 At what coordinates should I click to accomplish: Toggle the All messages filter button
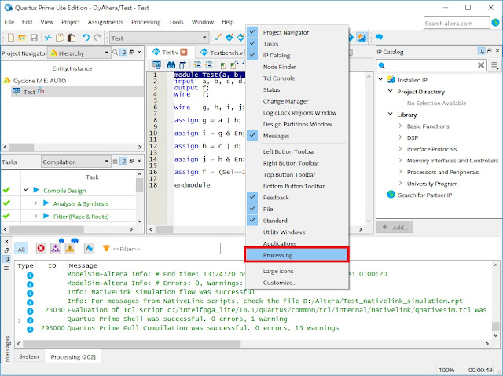pyautogui.click(x=21, y=249)
